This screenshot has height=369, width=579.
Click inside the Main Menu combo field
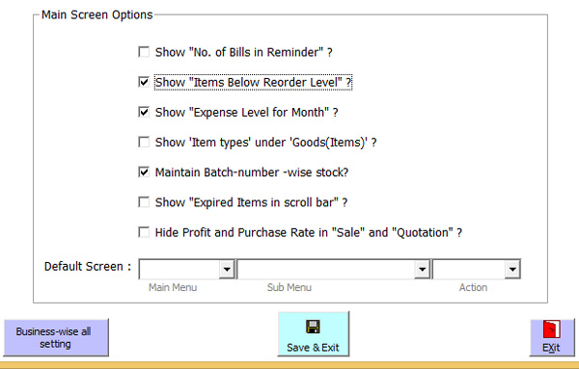pyautogui.click(x=179, y=269)
